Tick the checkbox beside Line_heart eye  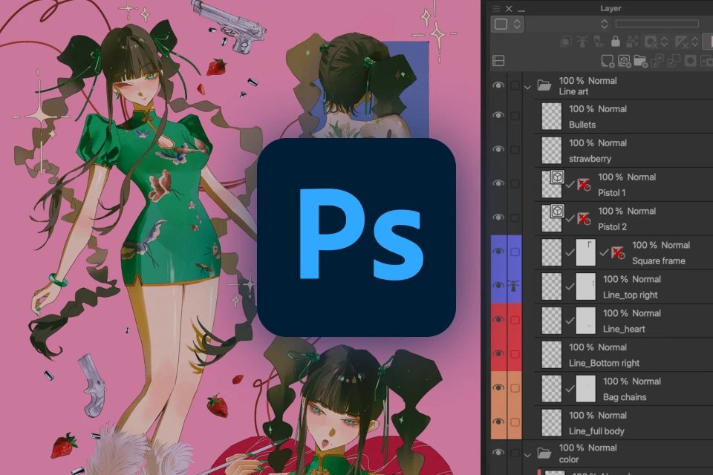point(515,320)
